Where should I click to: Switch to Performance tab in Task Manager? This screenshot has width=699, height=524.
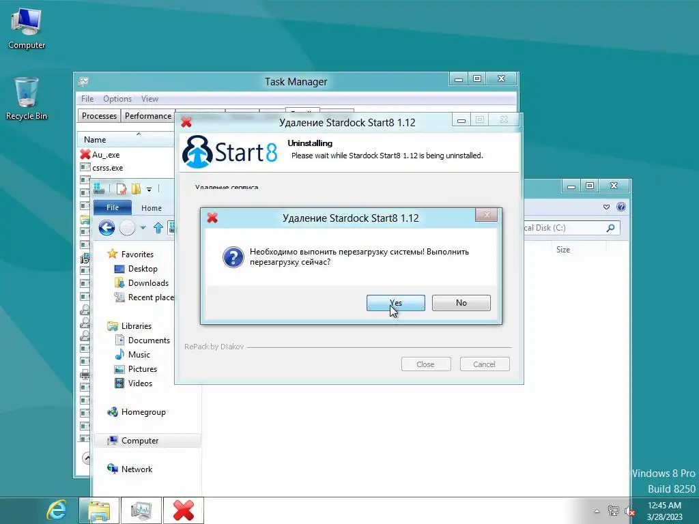[x=147, y=116]
